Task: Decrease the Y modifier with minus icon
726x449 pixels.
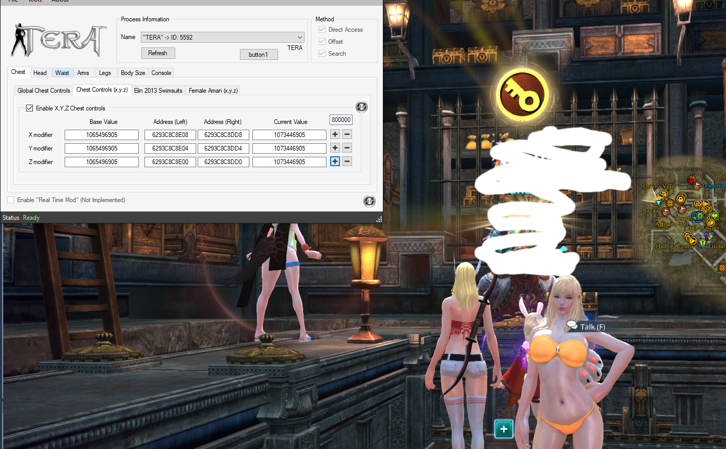Action: (x=347, y=148)
